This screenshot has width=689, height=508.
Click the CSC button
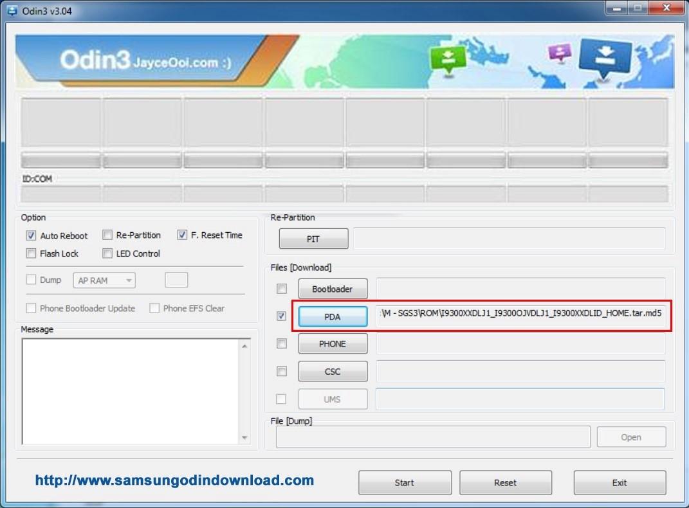(333, 372)
